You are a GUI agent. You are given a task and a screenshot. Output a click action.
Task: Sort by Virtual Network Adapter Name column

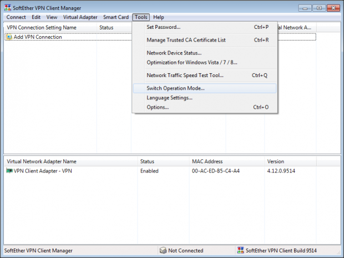pos(71,161)
